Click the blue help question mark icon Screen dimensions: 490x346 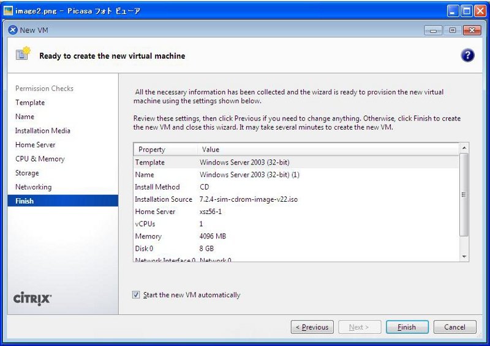pyautogui.click(x=467, y=56)
